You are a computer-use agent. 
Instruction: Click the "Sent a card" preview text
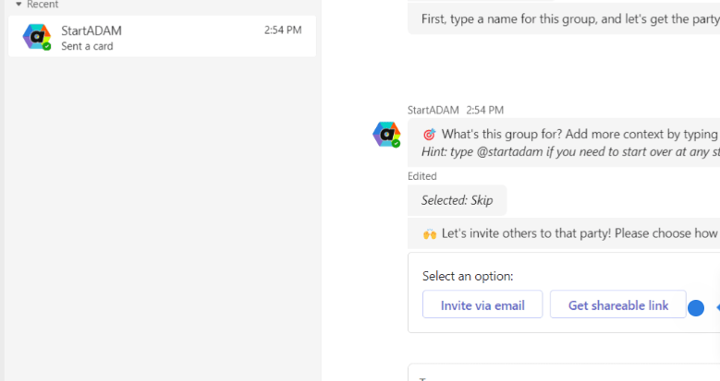pos(87,46)
